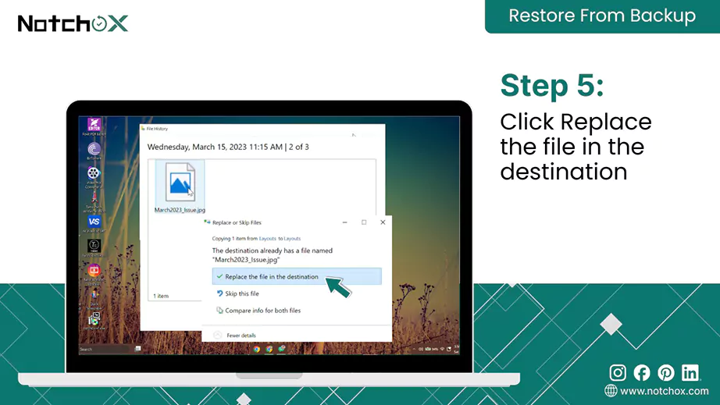Close the Replace or Skip Files dialog
Image resolution: width=720 pixels, height=405 pixels.
point(383,222)
